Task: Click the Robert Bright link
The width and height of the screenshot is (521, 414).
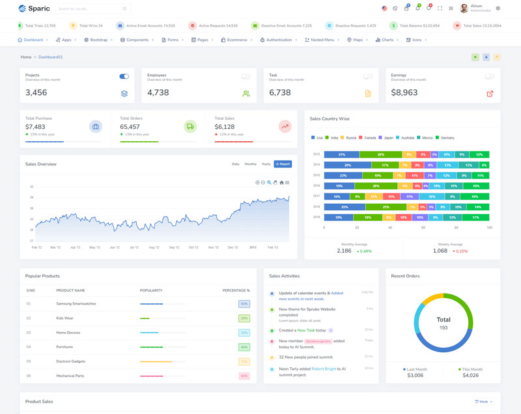Action: (324, 368)
